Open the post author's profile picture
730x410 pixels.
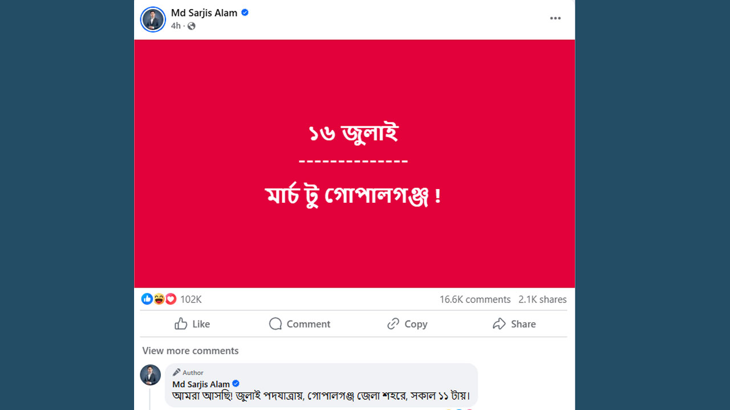(x=152, y=19)
